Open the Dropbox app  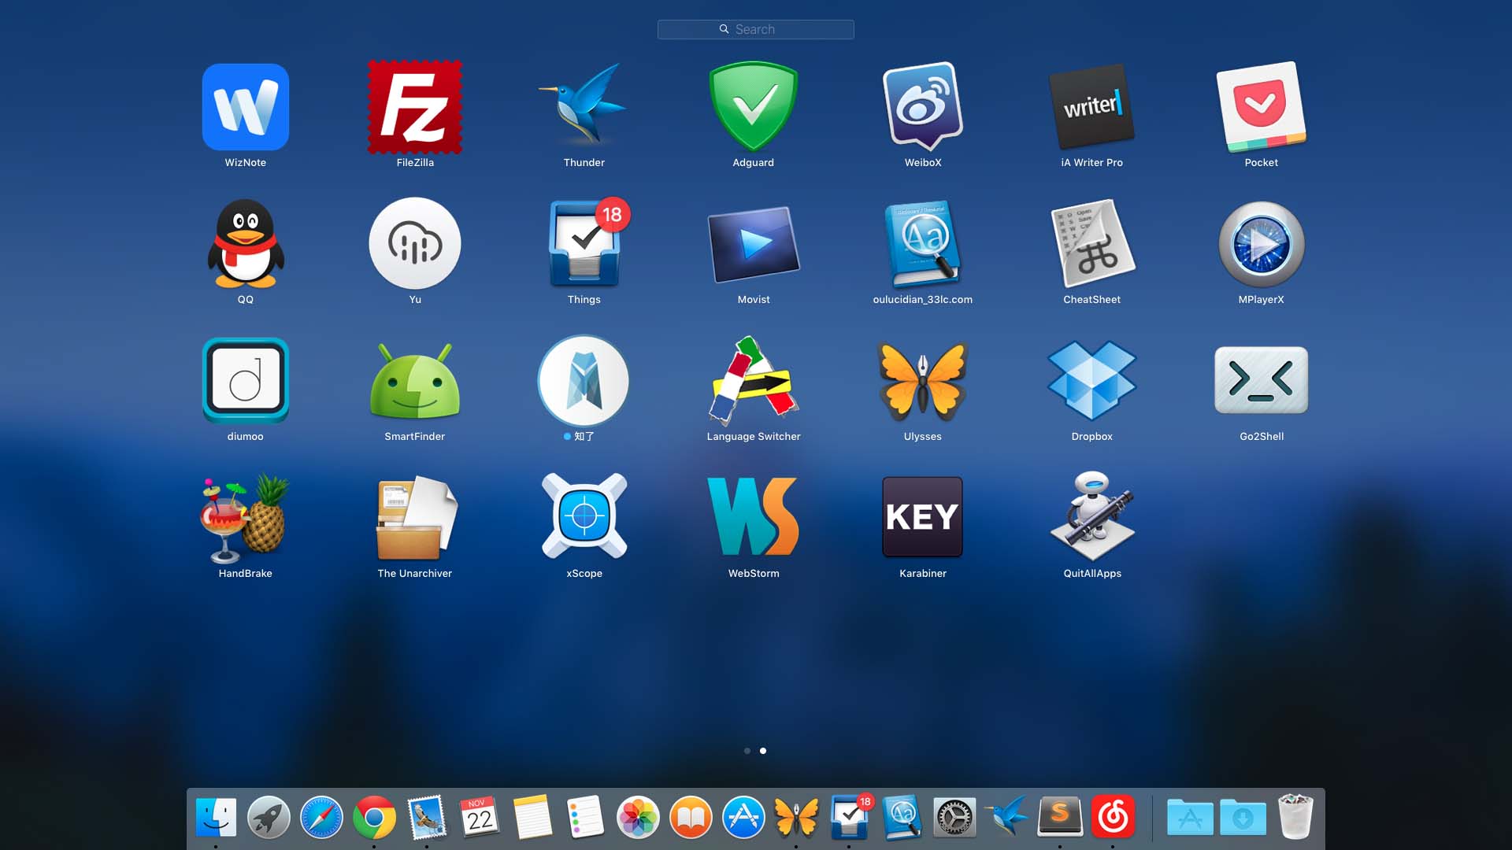[x=1092, y=381]
